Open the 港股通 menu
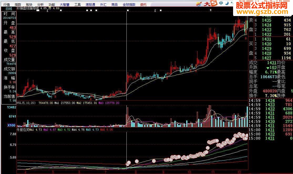The image size is (293, 174). (x=90, y=4)
